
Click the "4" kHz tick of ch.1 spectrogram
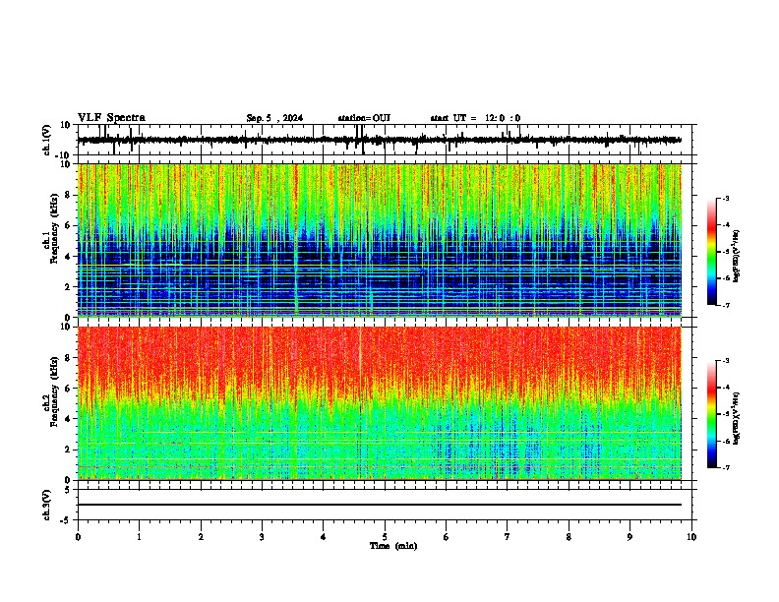pyautogui.click(x=68, y=257)
